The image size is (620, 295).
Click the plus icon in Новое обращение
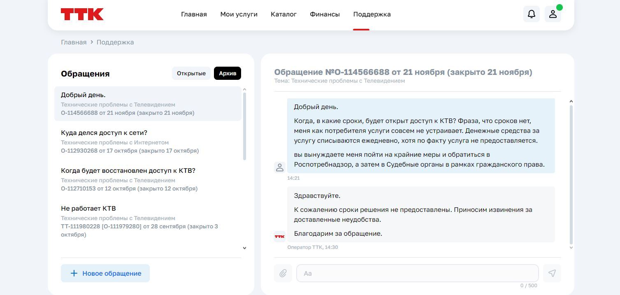pyautogui.click(x=74, y=273)
